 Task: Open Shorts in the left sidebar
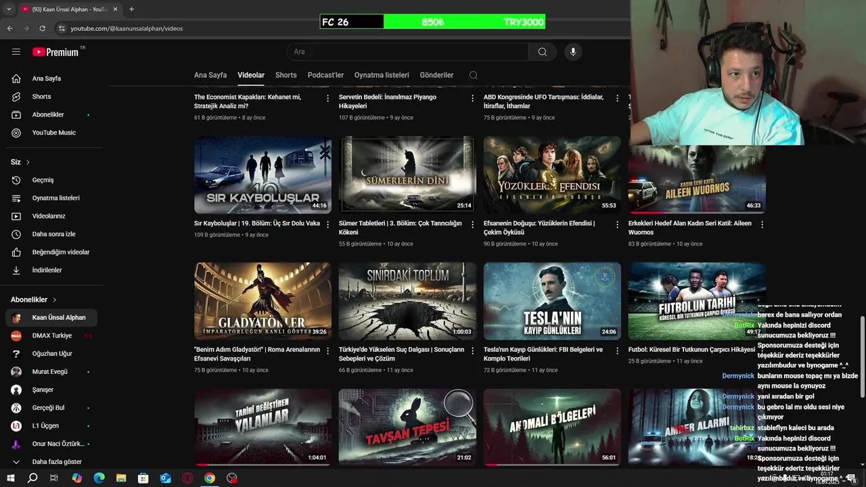[51, 97]
